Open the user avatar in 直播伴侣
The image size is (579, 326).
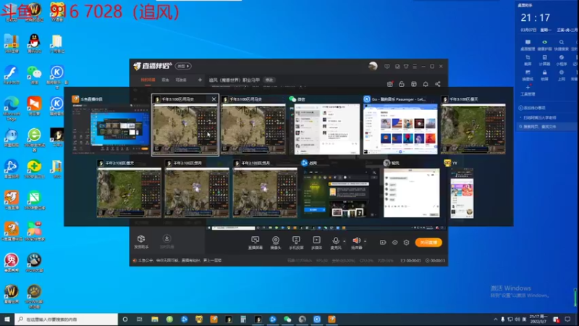pos(373,66)
